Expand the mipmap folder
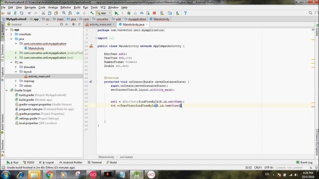 [x=16, y=81]
